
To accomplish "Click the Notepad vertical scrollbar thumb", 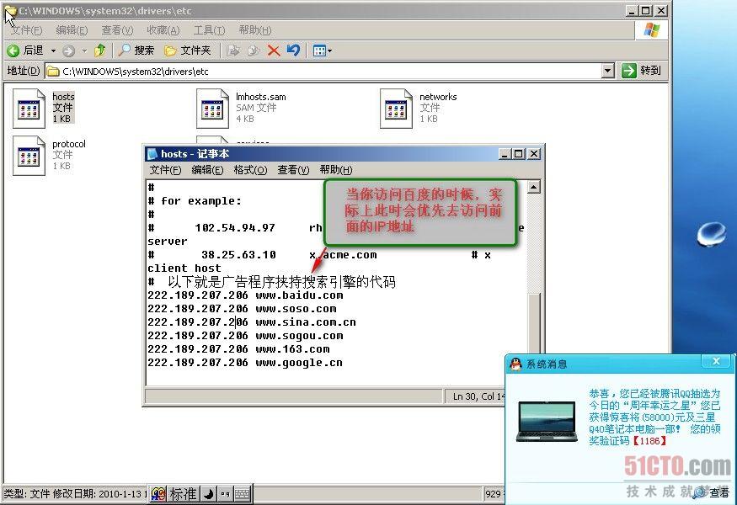I will coord(533,325).
